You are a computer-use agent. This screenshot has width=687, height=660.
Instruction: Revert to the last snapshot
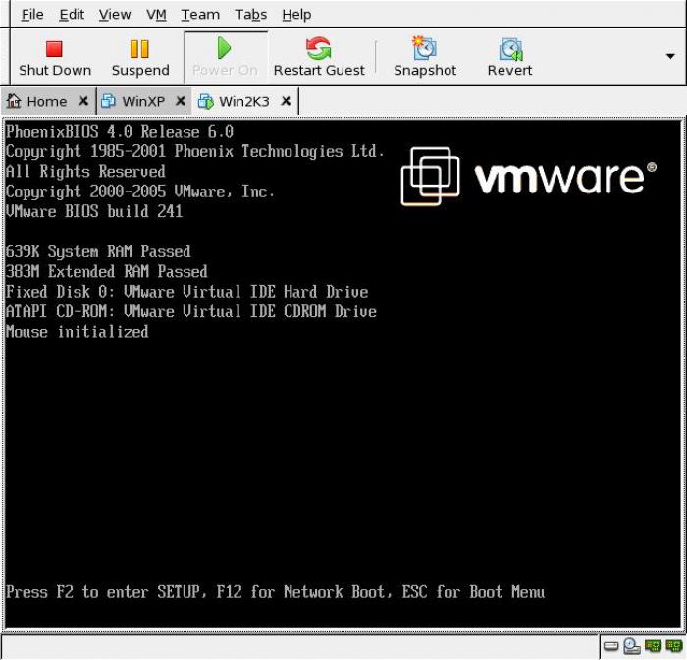click(x=509, y=58)
